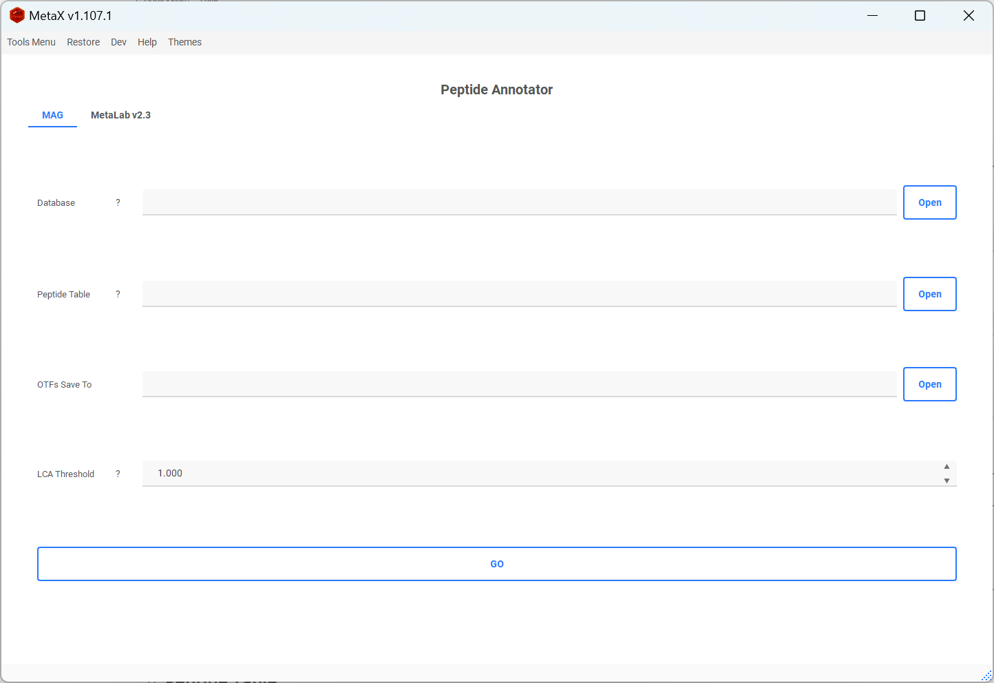Open the Help menu

pyautogui.click(x=147, y=42)
